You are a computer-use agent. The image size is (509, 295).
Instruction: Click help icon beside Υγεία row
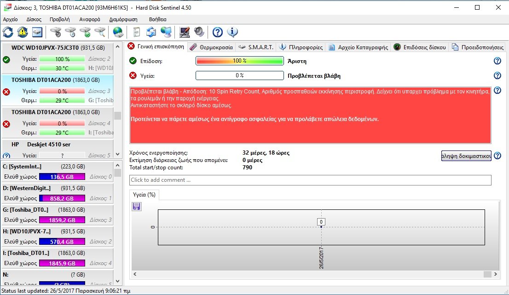pos(497,75)
